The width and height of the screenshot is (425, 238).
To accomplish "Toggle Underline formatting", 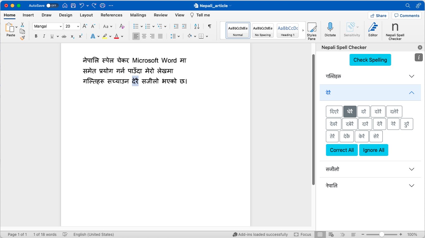I will [x=52, y=36].
